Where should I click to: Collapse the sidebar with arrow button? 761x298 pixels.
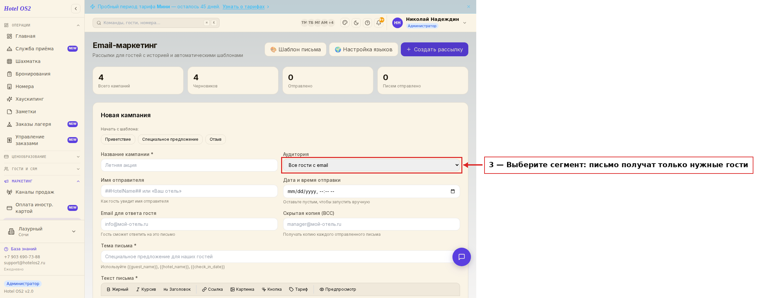[76, 9]
